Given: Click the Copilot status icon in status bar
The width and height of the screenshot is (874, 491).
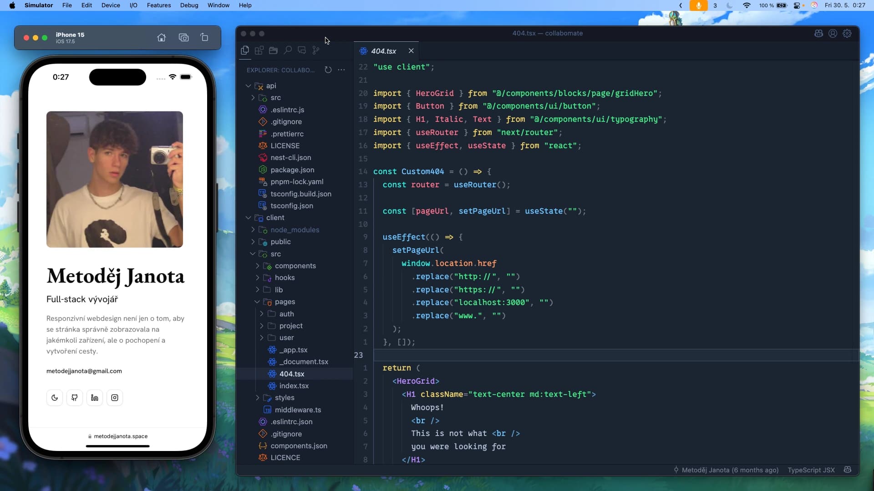Looking at the screenshot, I should tap(848, 470).
